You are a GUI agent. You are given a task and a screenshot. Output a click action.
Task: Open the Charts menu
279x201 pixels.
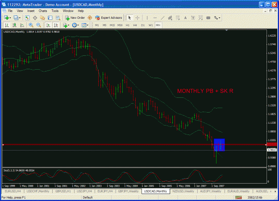[x=43, y=11]
